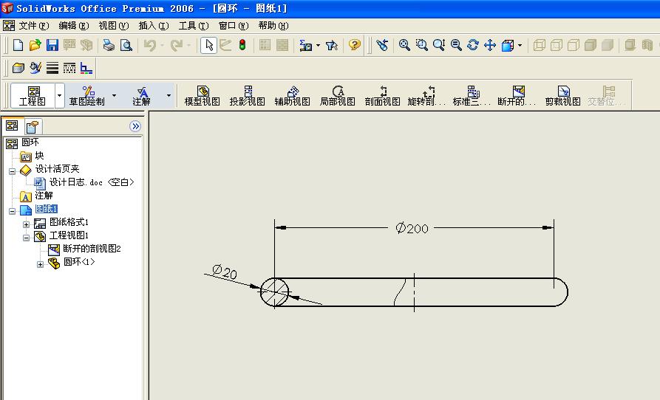The height and width of the screenshot is (400, 660).
Task: Click the Model View tool (模型视图)
Action: (203, 96)
